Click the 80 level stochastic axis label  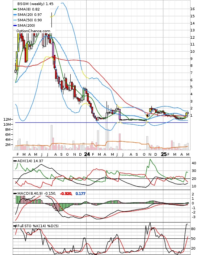click(193, 229)
